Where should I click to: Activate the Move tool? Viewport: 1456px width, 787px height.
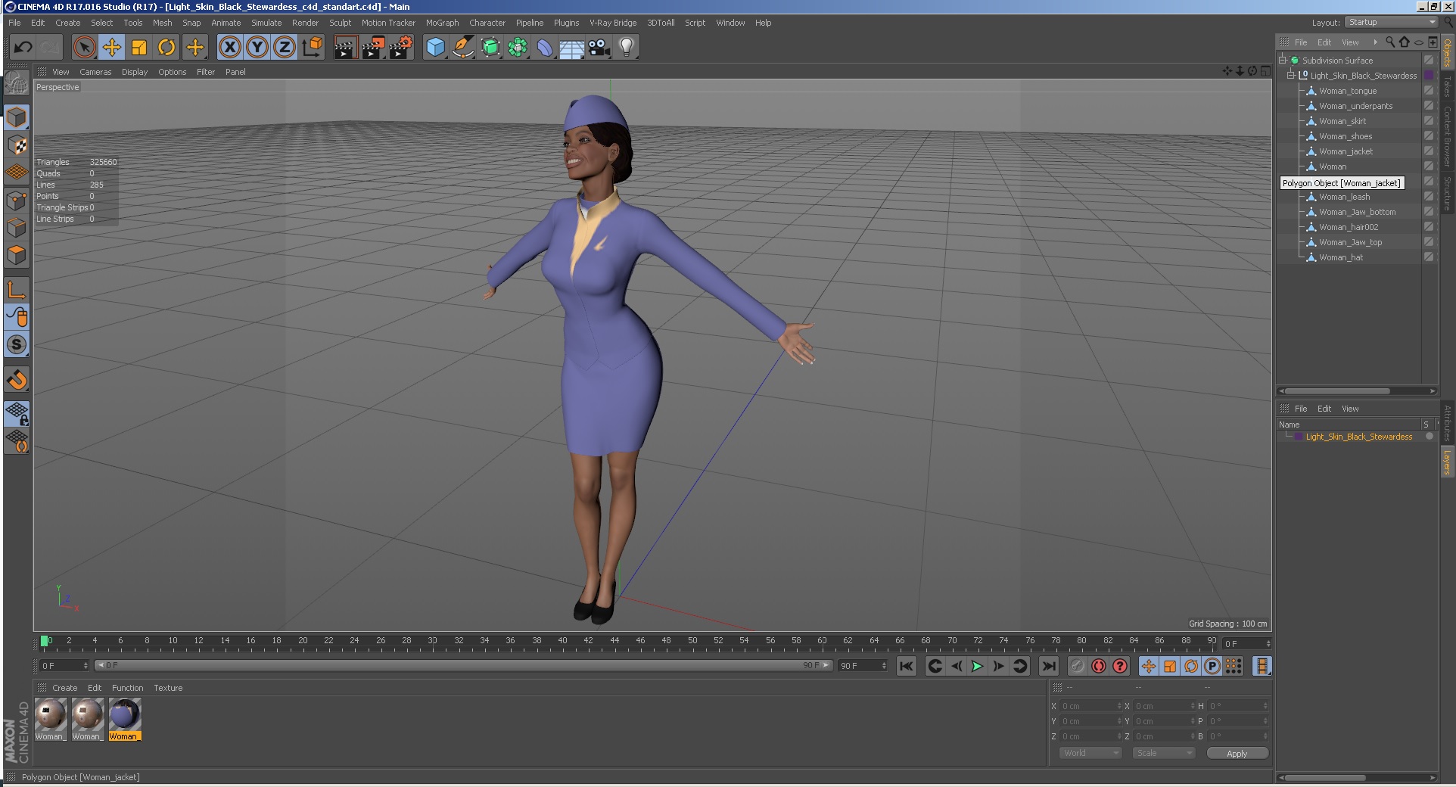point(112,47)
